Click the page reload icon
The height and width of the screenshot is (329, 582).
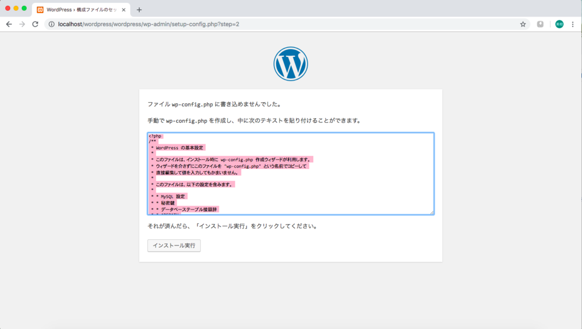pyautogui.click(x=35, y=24)
